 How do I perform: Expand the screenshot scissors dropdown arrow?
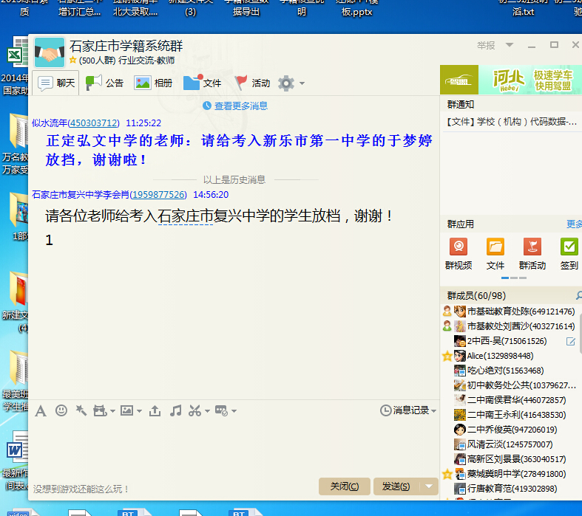[x=207, y=410]
